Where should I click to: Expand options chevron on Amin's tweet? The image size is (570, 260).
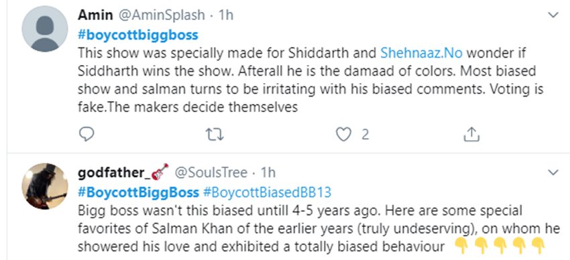[553, 15]
